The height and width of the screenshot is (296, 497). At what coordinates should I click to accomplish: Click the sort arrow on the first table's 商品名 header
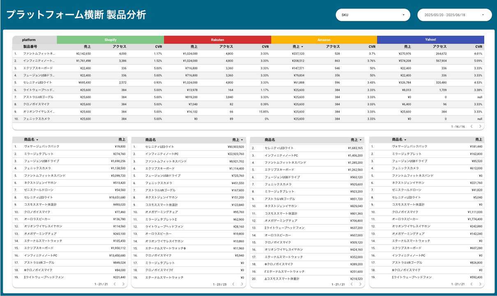coord(37,140)
